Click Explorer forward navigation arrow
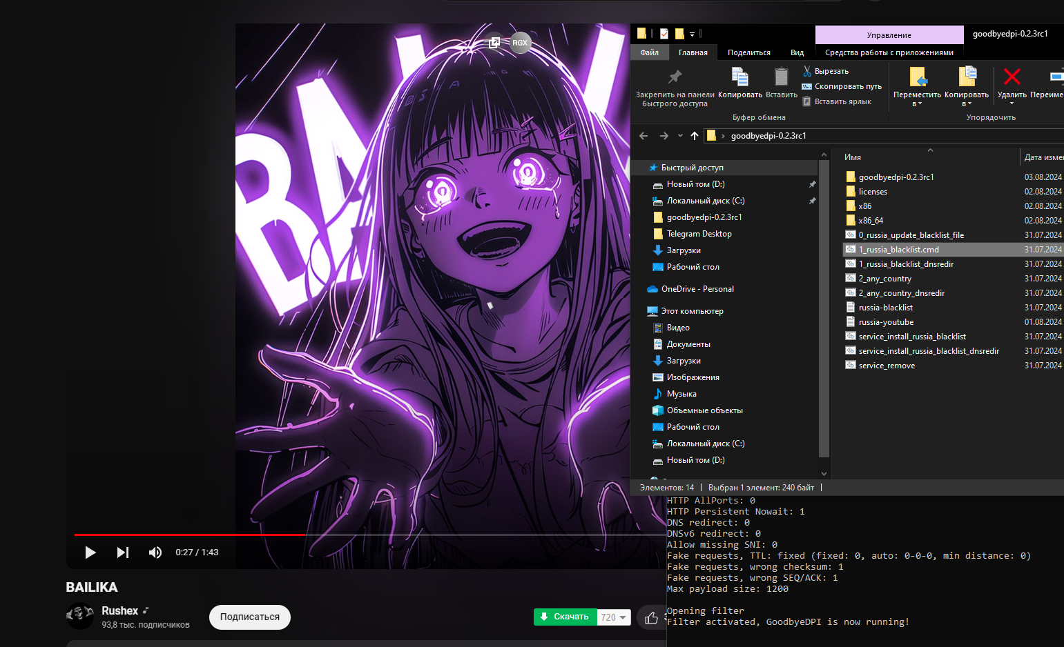 [664, 136]
